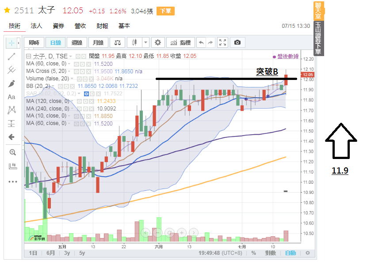The image size is (367, 265).
Task: Open the three-dots more tools menu
Action: tap(13, 182)
